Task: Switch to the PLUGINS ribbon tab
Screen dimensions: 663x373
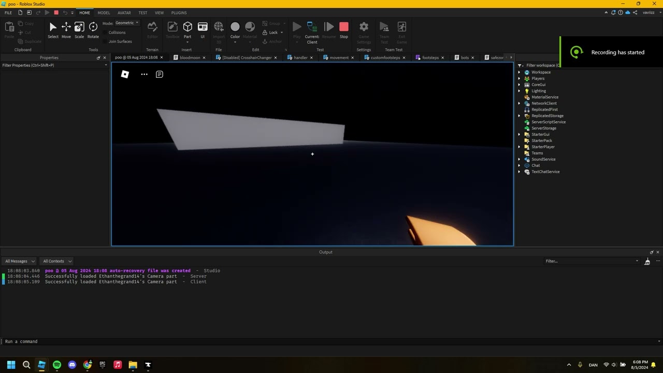Action: (179, 12)
